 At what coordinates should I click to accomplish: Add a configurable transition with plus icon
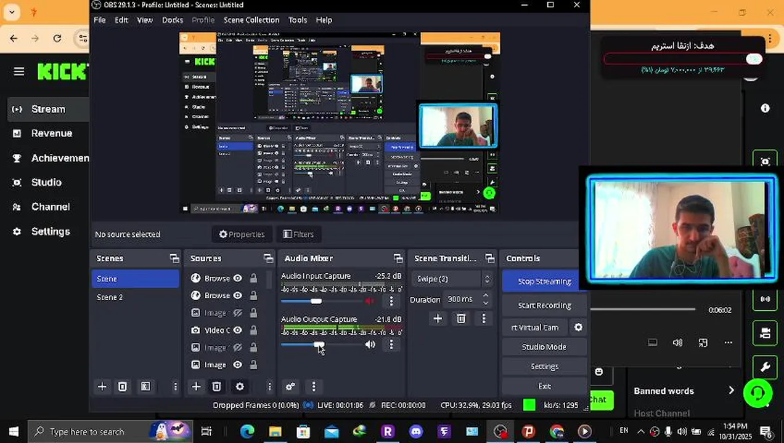[x=438, y=318]
